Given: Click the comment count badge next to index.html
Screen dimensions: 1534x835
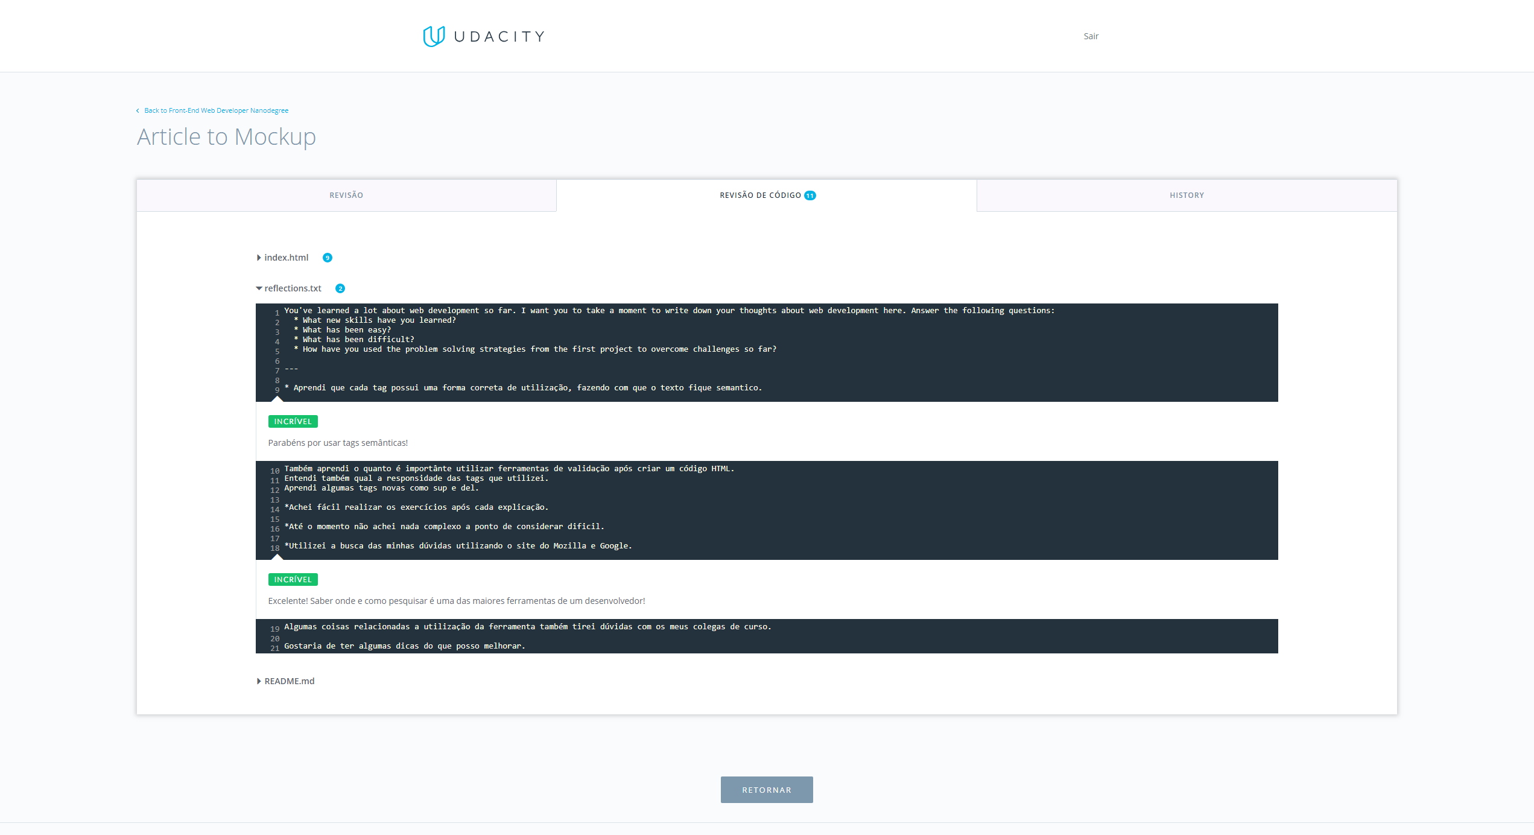Looking at the screenshot, I should coord(328,258).
